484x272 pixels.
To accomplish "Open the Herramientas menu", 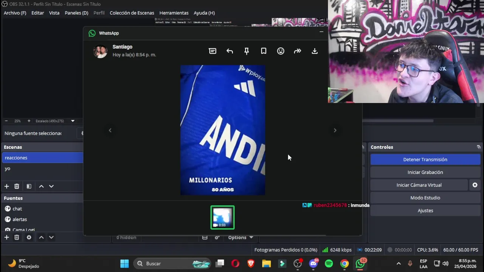I will [x=174, y=13].
